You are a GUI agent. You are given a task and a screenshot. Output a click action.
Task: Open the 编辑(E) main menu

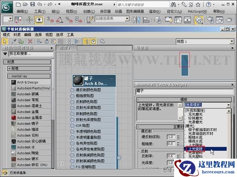pos(22,12)
